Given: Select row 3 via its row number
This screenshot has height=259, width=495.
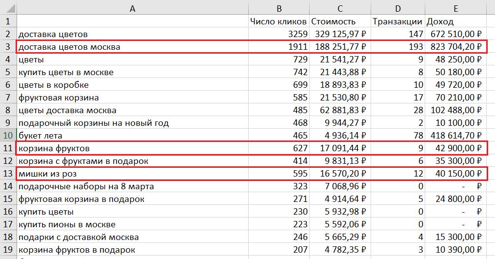Looking at the screenshot, I should [8, 47].
